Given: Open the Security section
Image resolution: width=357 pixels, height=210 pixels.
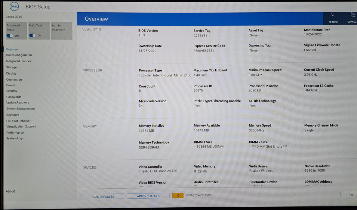Looking at the screenshot, I should click(12, 91).
